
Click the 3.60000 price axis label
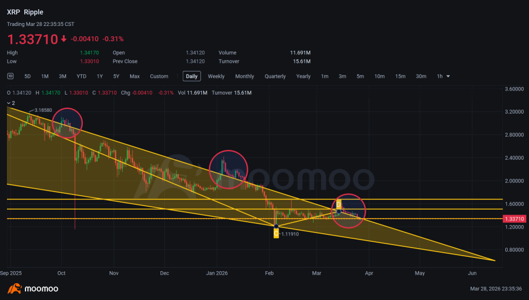[x=514, y=89]
